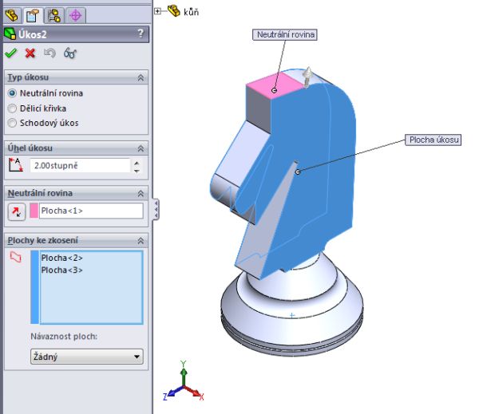
Task: Click the draft angle icon next to 2.00stupně
Action: [15, 166]
